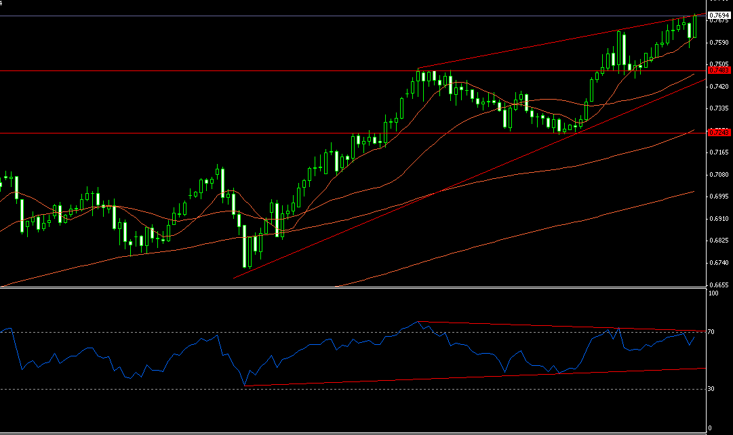This screenshot has width=733, height=435.
Task: Select the upper red resistance trendline across highs
Action: click(x=561, y=41)
